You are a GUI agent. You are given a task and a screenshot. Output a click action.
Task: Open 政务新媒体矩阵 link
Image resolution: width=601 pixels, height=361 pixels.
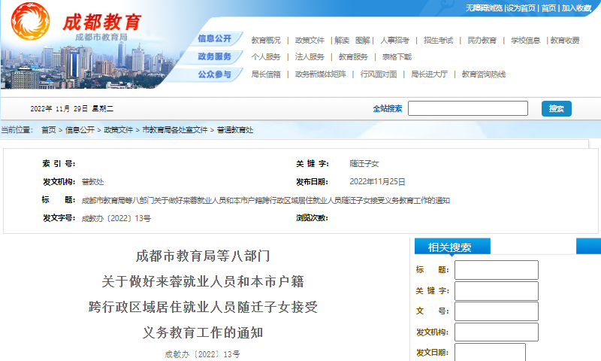point(321,74)
